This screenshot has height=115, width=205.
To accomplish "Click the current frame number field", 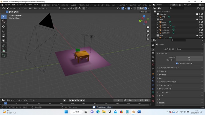I will (x=118, y=100).
